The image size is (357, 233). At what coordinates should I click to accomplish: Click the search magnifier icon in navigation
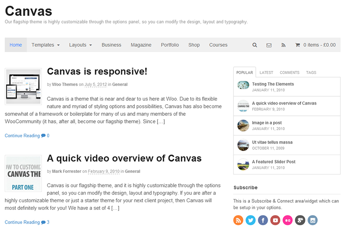click(x=254, y=45)
